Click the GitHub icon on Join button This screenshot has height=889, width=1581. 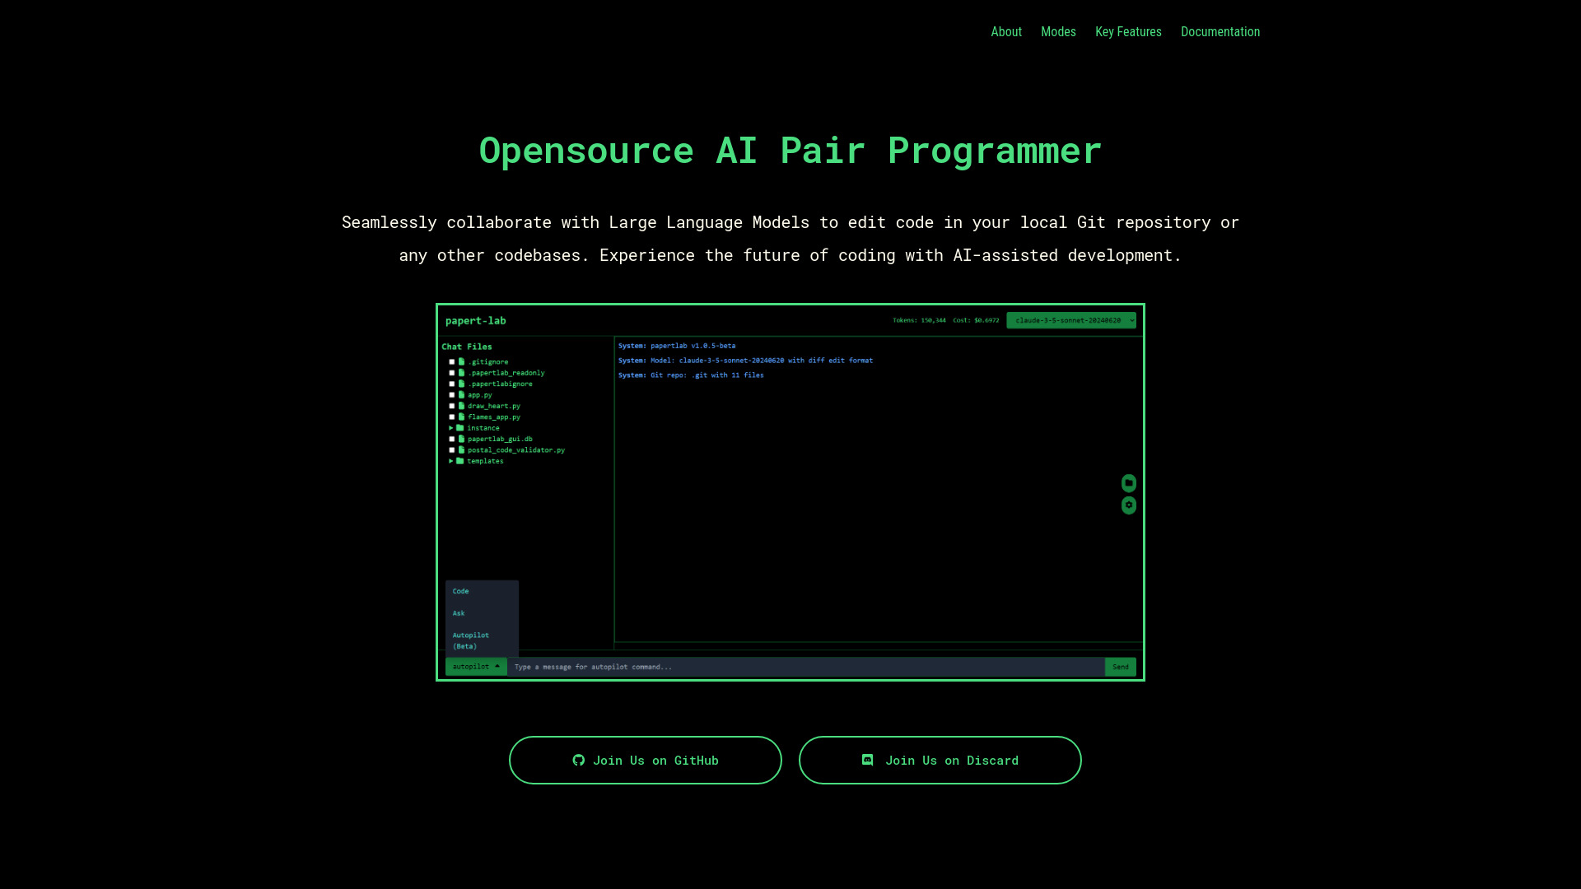point(578,760)
